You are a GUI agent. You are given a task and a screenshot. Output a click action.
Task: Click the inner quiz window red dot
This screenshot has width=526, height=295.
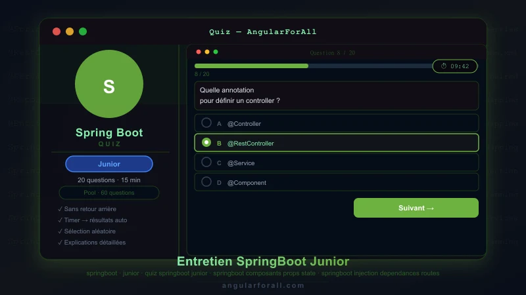(199, 52)
